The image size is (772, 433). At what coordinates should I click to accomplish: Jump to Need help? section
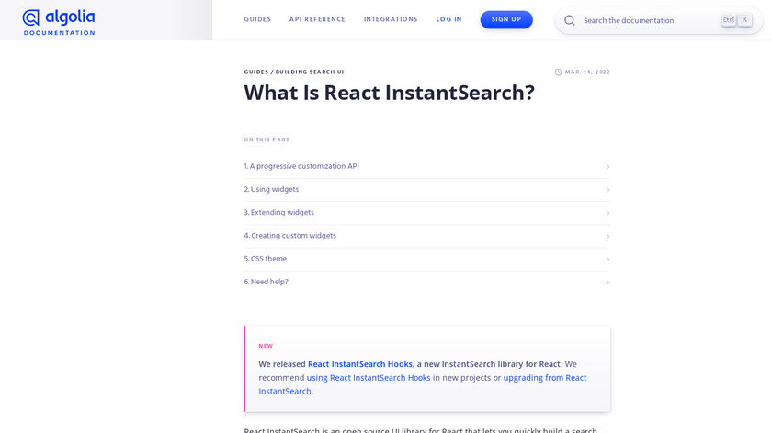(x=426, y=282)
